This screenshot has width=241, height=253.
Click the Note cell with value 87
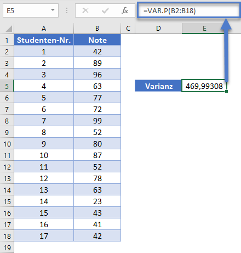[x=97, y=155]
